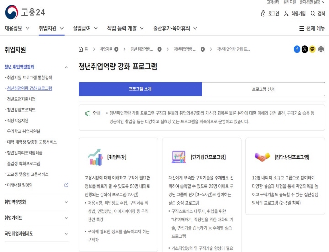The height and width of the screenshot is (252, 329).
Task: Click the 안내 megaphone icon
Action: pos(88,113)
